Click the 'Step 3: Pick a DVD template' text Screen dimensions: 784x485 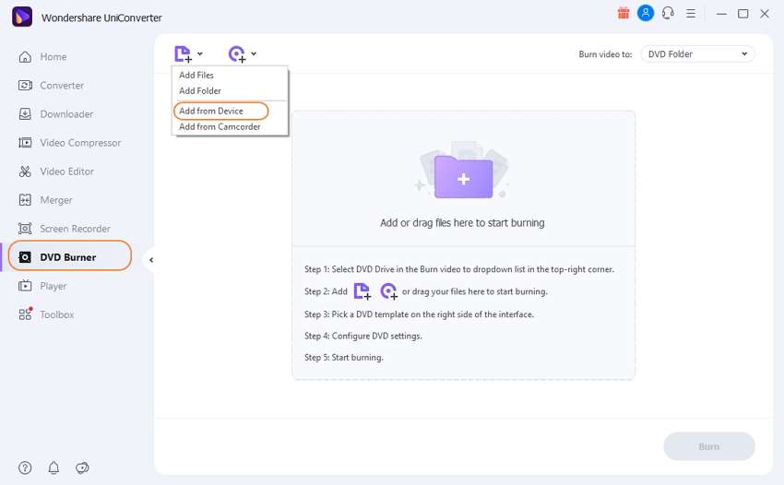(419, 314)
